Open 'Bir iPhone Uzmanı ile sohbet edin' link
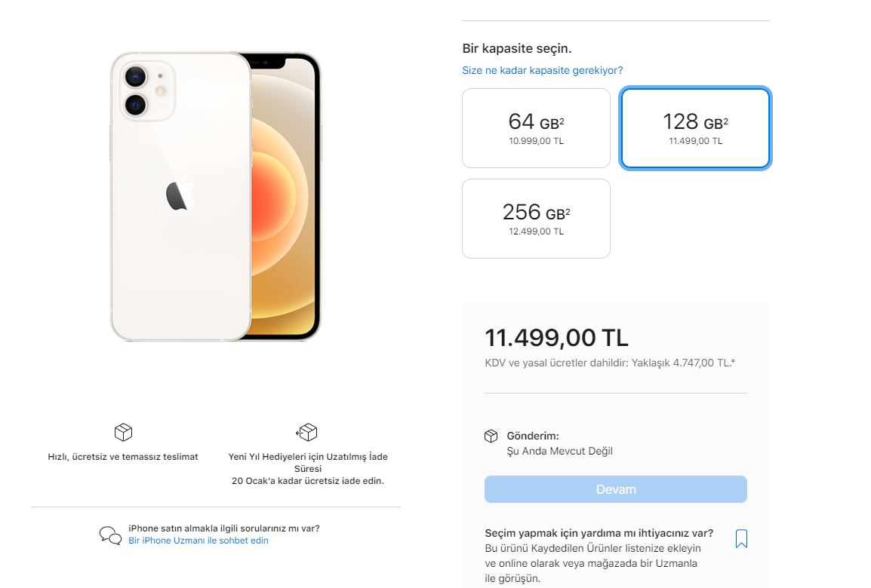Image resolution: width=871 pixels, height=588 pixels. (199, 541)
